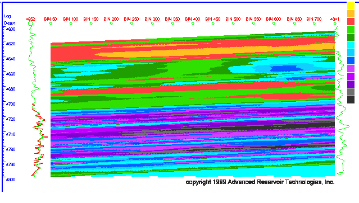Click the BIN 650 label

pyautogui.click(x=294, y=19)
